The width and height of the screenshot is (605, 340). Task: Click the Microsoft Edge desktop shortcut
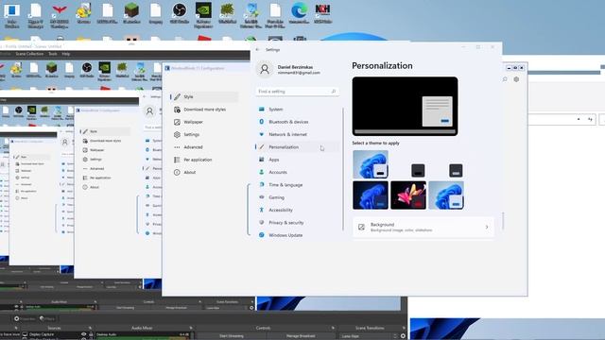click(x=299, y=14)
